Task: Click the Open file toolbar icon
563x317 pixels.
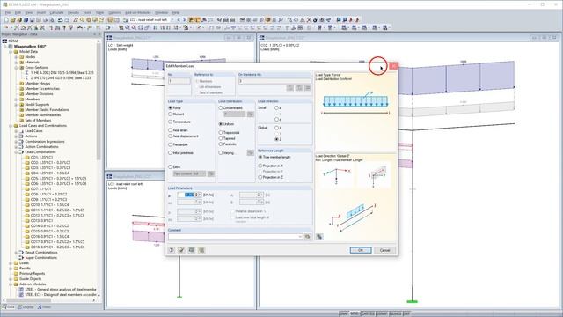Action: (x=12, y=20)
